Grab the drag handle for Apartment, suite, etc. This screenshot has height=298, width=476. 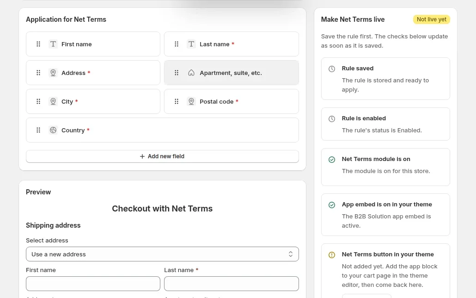tap(177, 73)
